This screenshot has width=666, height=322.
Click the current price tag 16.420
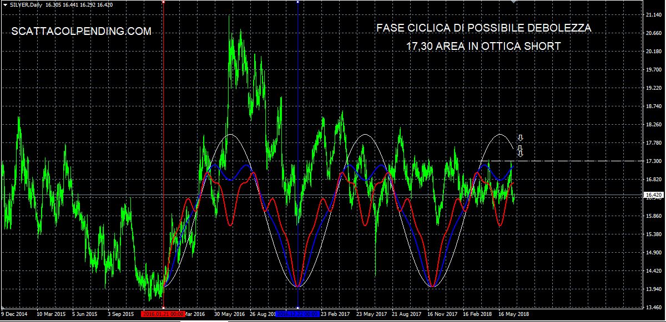pyautogui.click(x=653, y=195)
